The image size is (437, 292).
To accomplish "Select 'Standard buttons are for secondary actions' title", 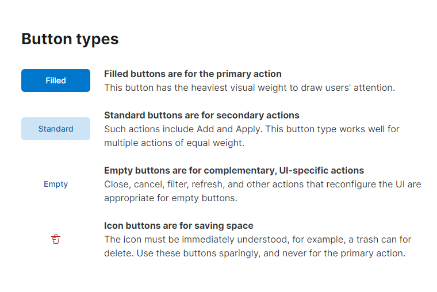I will point(202,115).
